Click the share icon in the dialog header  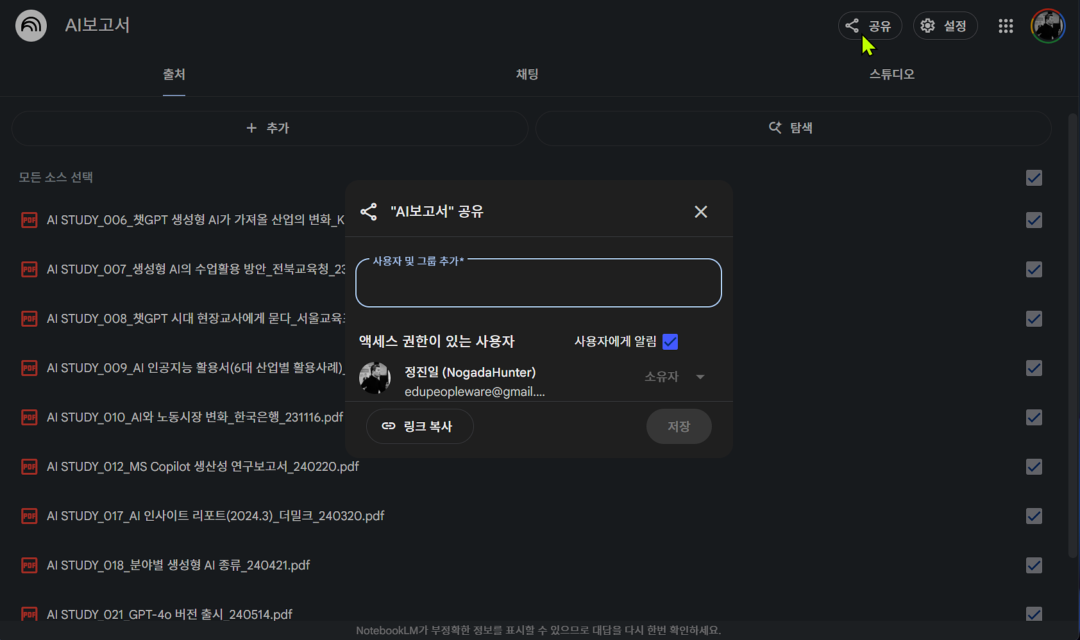click(x=369, y=211)
